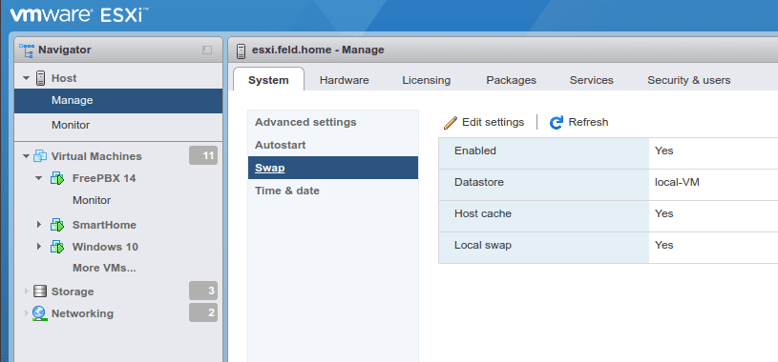Click the SmartHome VM icon
The height and width of the screenshot is (362, 778).
[57, 226]
